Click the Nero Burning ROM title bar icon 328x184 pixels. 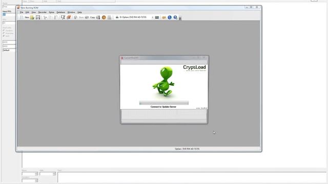tap(18, 8)
